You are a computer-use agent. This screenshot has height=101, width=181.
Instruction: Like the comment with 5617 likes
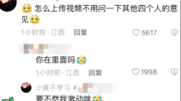(136, 32)
